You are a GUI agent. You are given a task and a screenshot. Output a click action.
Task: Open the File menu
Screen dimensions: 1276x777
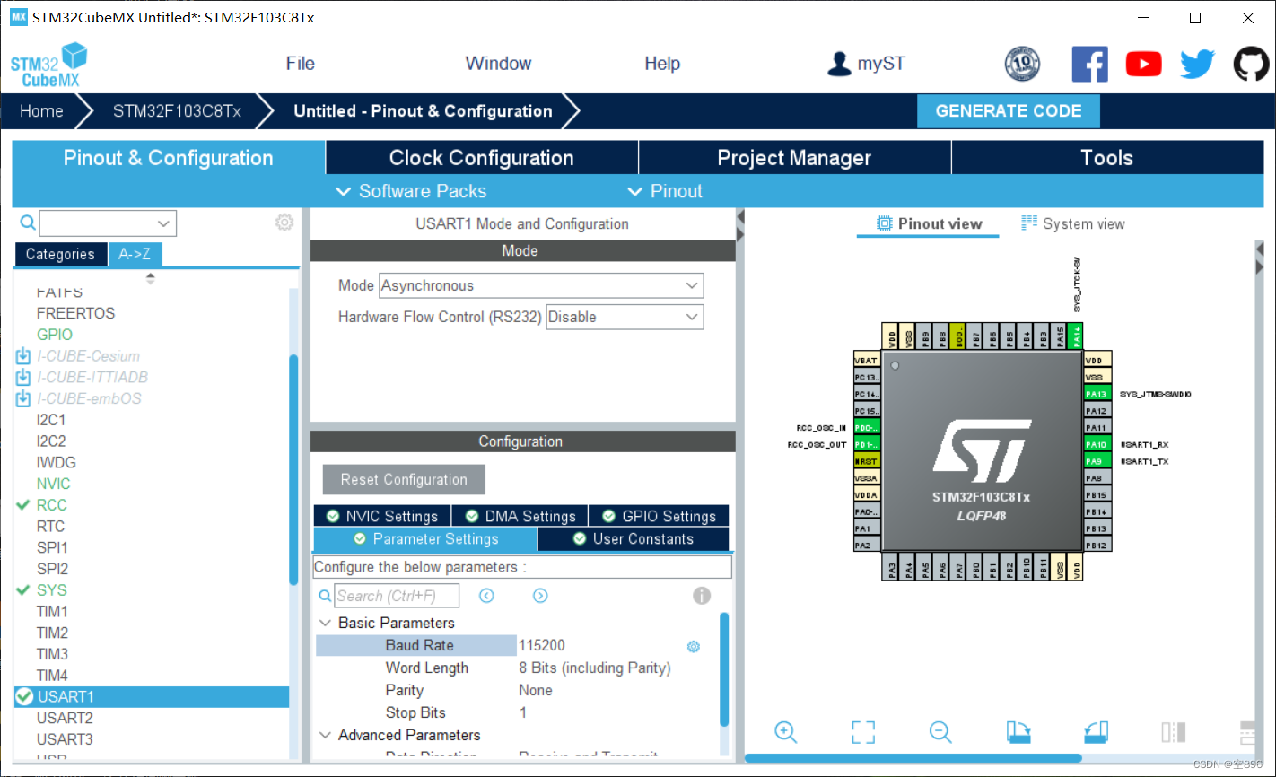point(301,64)
